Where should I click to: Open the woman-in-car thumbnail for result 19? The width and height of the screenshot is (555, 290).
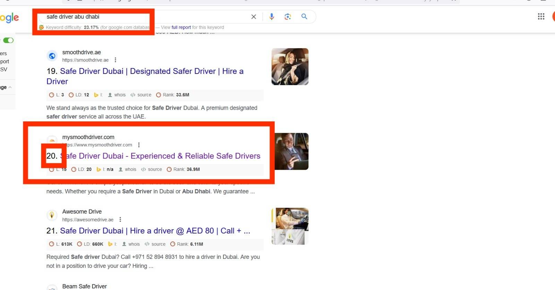click(290, 67)
